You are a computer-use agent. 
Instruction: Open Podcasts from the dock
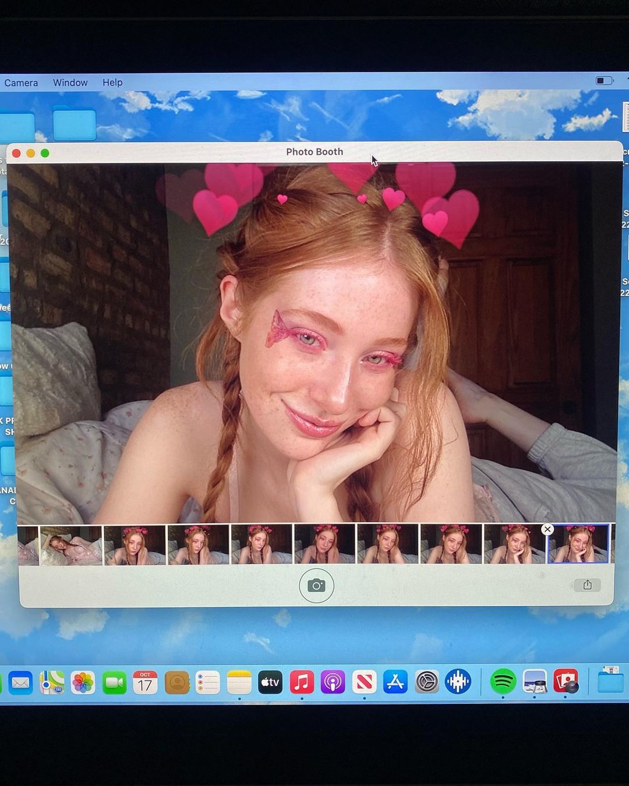click(x=333, y=682)
